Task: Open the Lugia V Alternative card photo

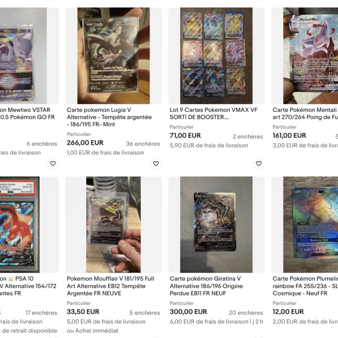Action: 114,56
